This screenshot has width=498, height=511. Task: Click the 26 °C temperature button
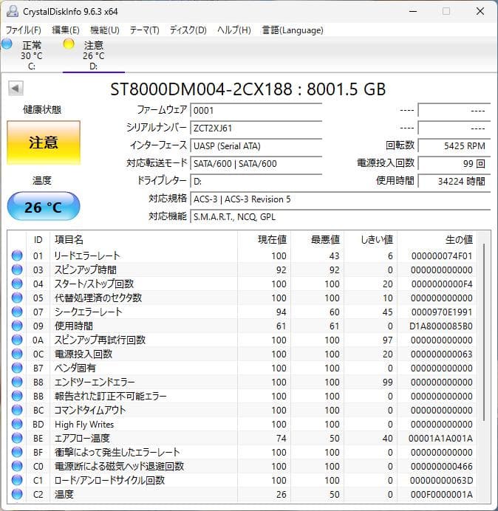44,207
